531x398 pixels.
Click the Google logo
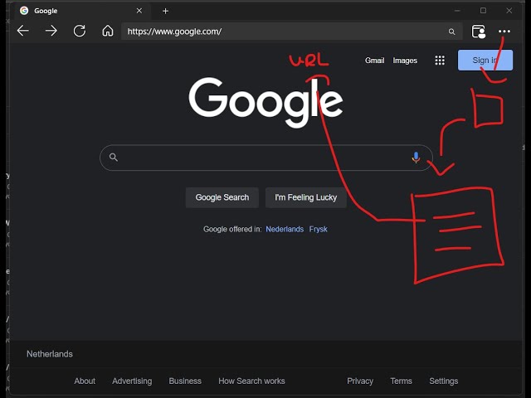click(x=265, y=101)
